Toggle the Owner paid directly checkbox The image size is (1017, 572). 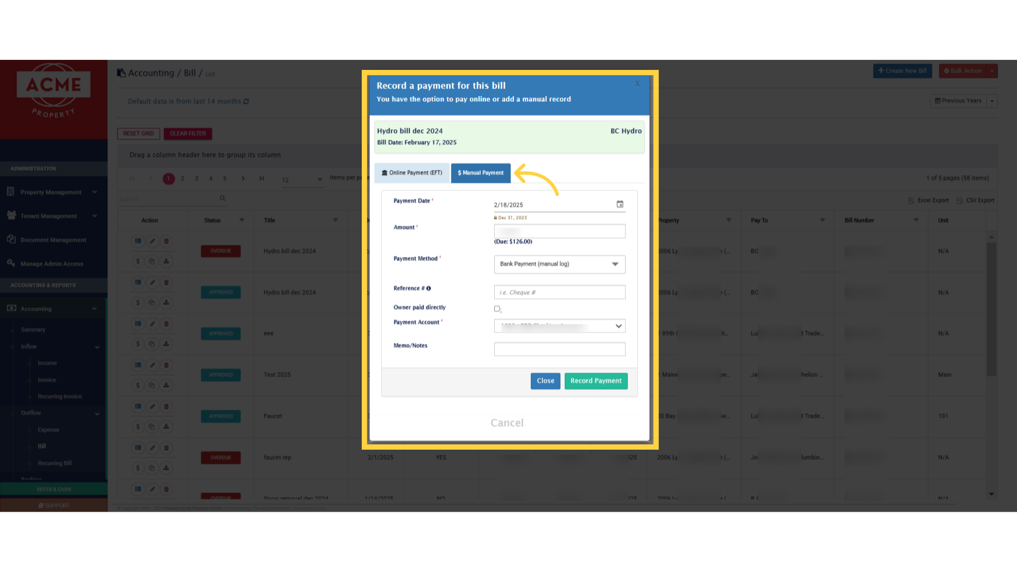[497, 308]
